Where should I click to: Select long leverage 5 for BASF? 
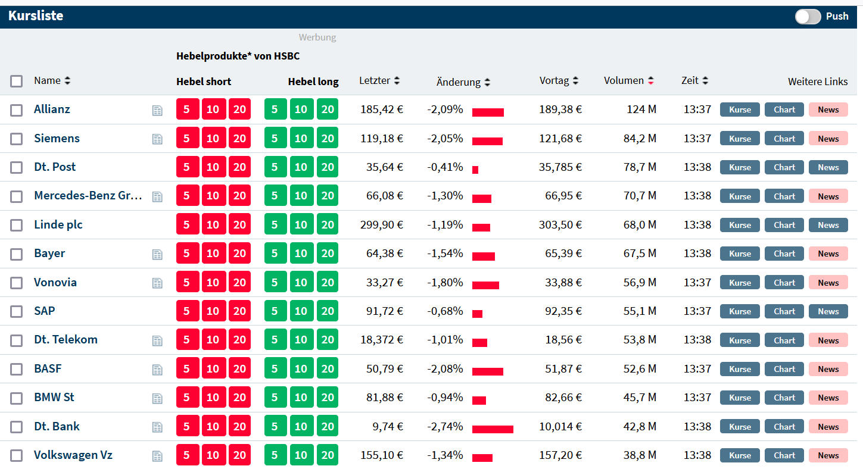point(275,368)
